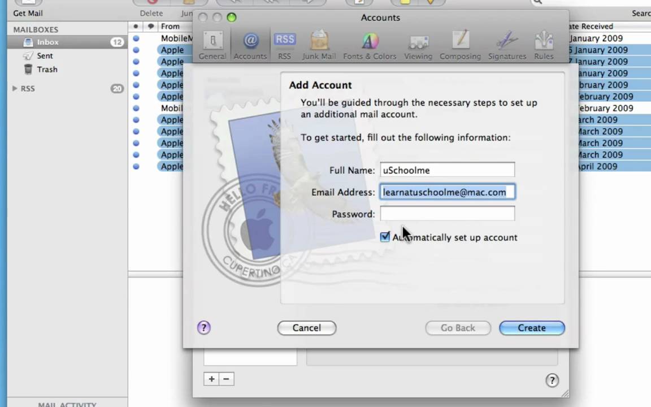Open RSS preferences icon
Image resolution: width=651 pixels, height=407 pixels.
click(284, 46)
